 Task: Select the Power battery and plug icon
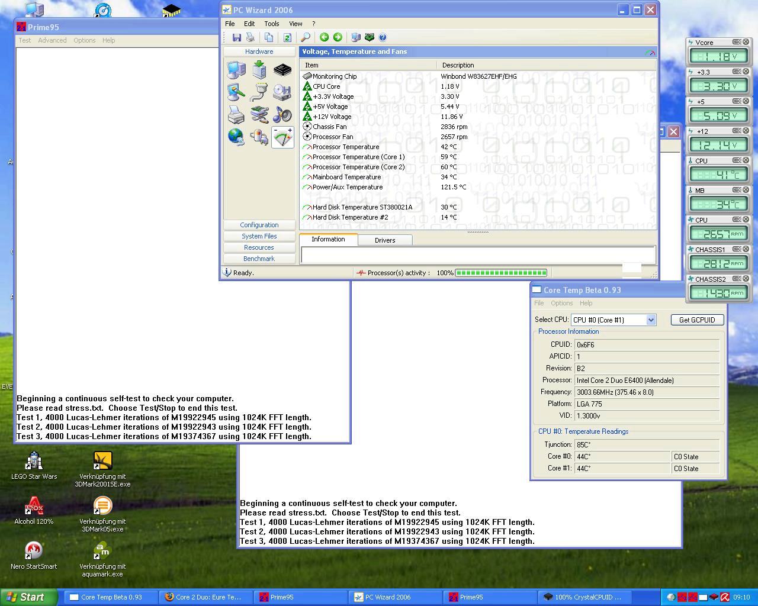(x=259, y=137)
